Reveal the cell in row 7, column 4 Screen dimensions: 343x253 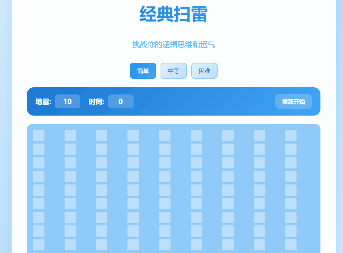pyautogui.click(x=133, y=218)
